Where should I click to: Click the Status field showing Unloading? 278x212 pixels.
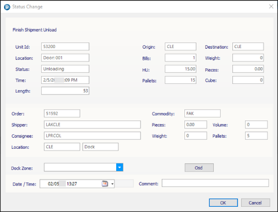point(65,69)
